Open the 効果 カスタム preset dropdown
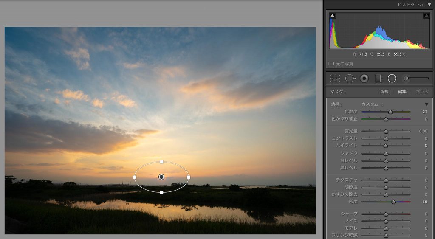This screenshot has width=435, height=239. (x=372, y=104)
